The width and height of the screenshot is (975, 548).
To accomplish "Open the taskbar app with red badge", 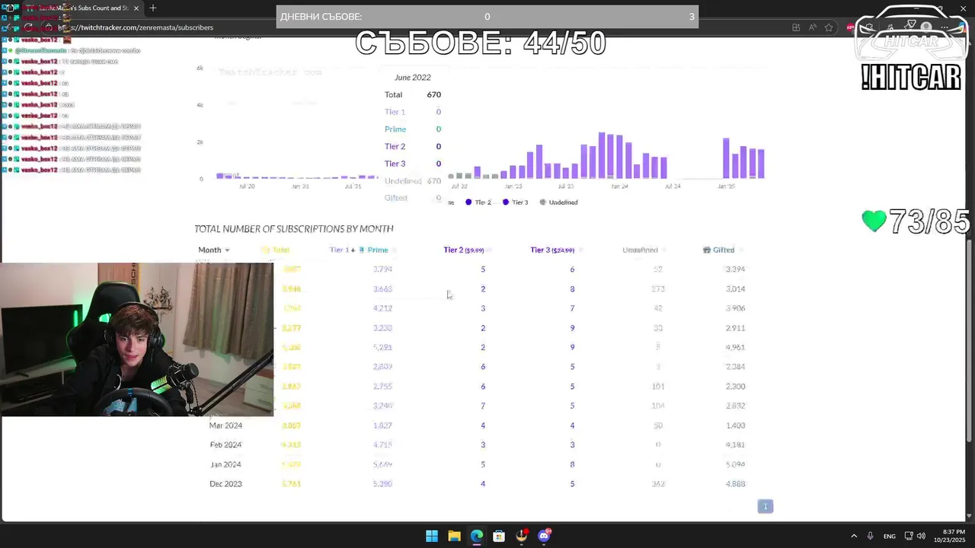I will pyautogui.click(x=522, y=536).
